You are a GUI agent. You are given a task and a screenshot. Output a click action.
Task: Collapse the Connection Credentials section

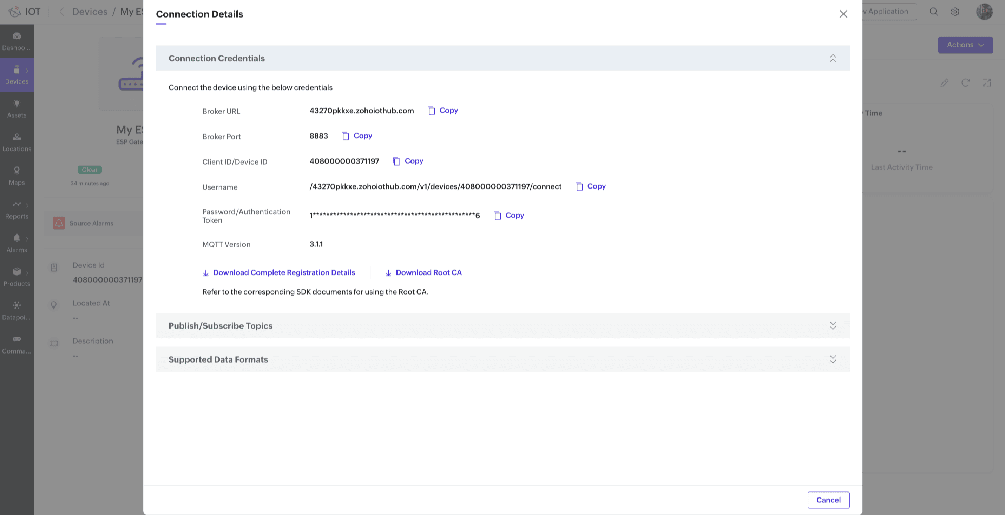tap(833, 58)
